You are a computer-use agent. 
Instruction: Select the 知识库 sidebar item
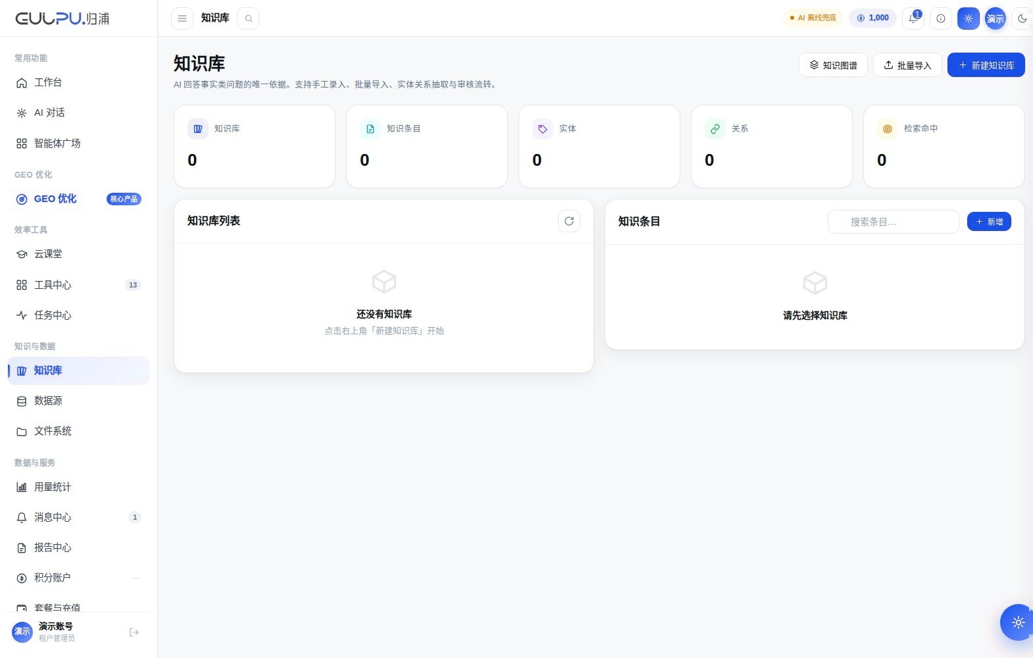[x=79, y=370]
